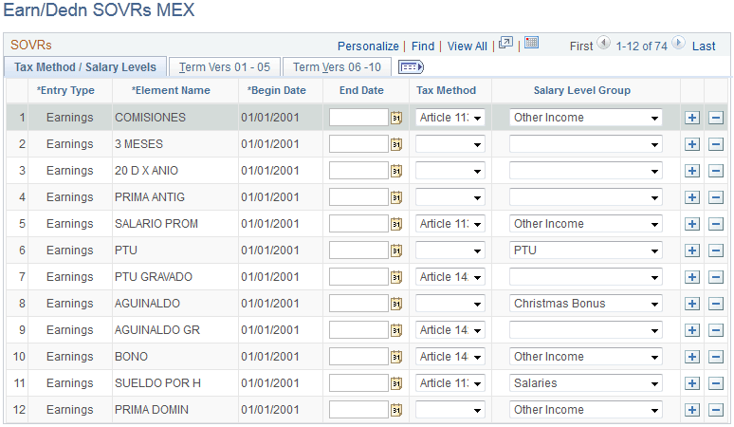The width and height of the screenshot is (734, 427).
Task: Download grid to spreadsheet icon
Action: (531, 43)
